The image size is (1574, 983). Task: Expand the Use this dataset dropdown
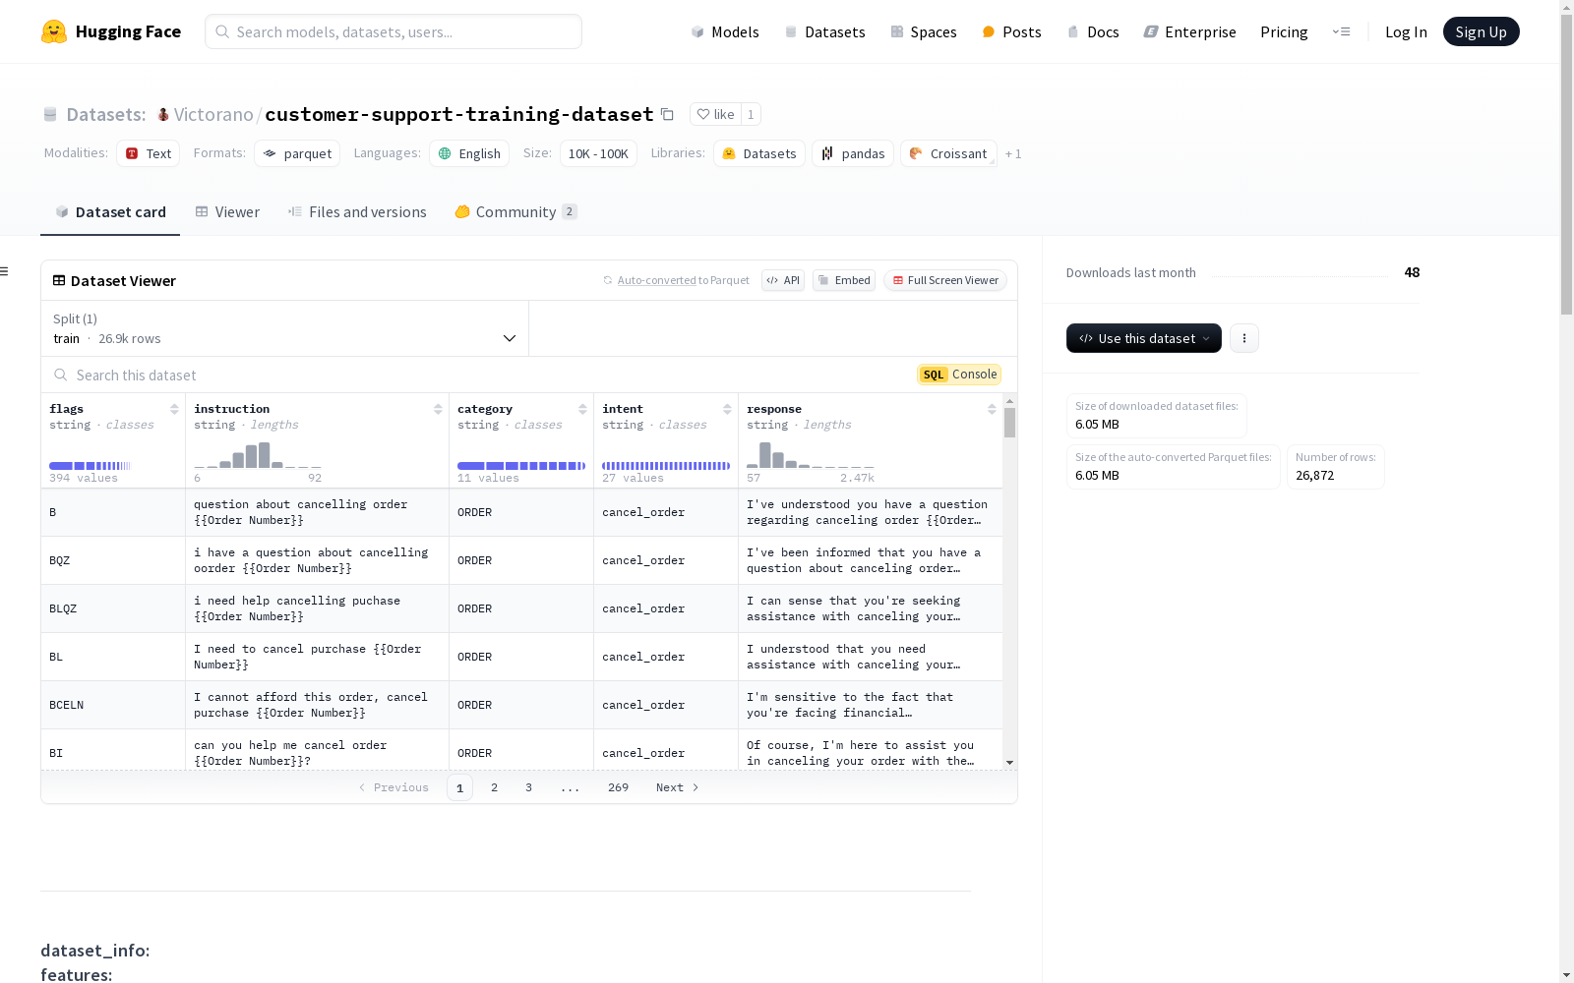click(1144, 338)
